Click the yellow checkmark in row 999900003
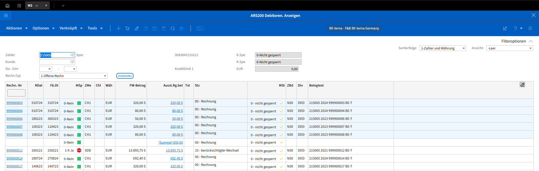This screenshot has width=539, height=171. tap(281, 103)
